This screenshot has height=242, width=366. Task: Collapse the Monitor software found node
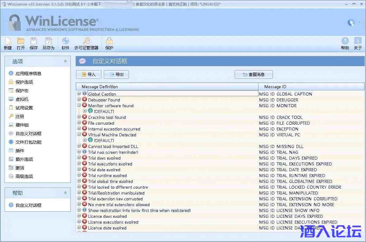click(79, 105)
